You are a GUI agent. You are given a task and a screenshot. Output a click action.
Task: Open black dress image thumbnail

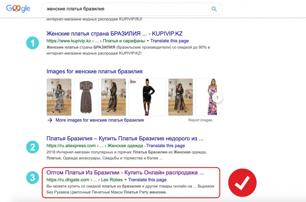[x=147, y=97]
